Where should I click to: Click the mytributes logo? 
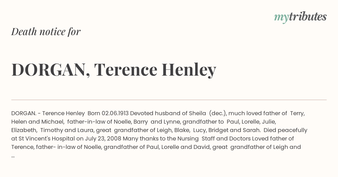point(300,17)
